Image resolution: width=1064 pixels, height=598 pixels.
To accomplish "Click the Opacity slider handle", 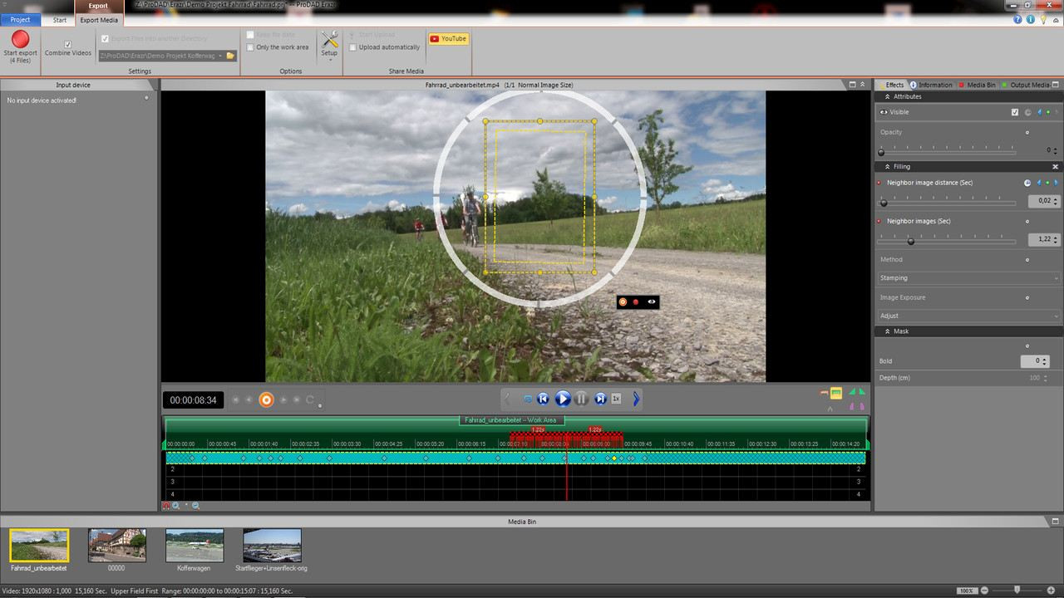I will pyautogui.click(x=882, y=153).
